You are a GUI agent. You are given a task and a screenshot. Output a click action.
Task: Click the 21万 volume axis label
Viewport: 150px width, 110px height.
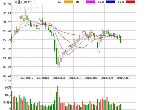click(8, 80)
